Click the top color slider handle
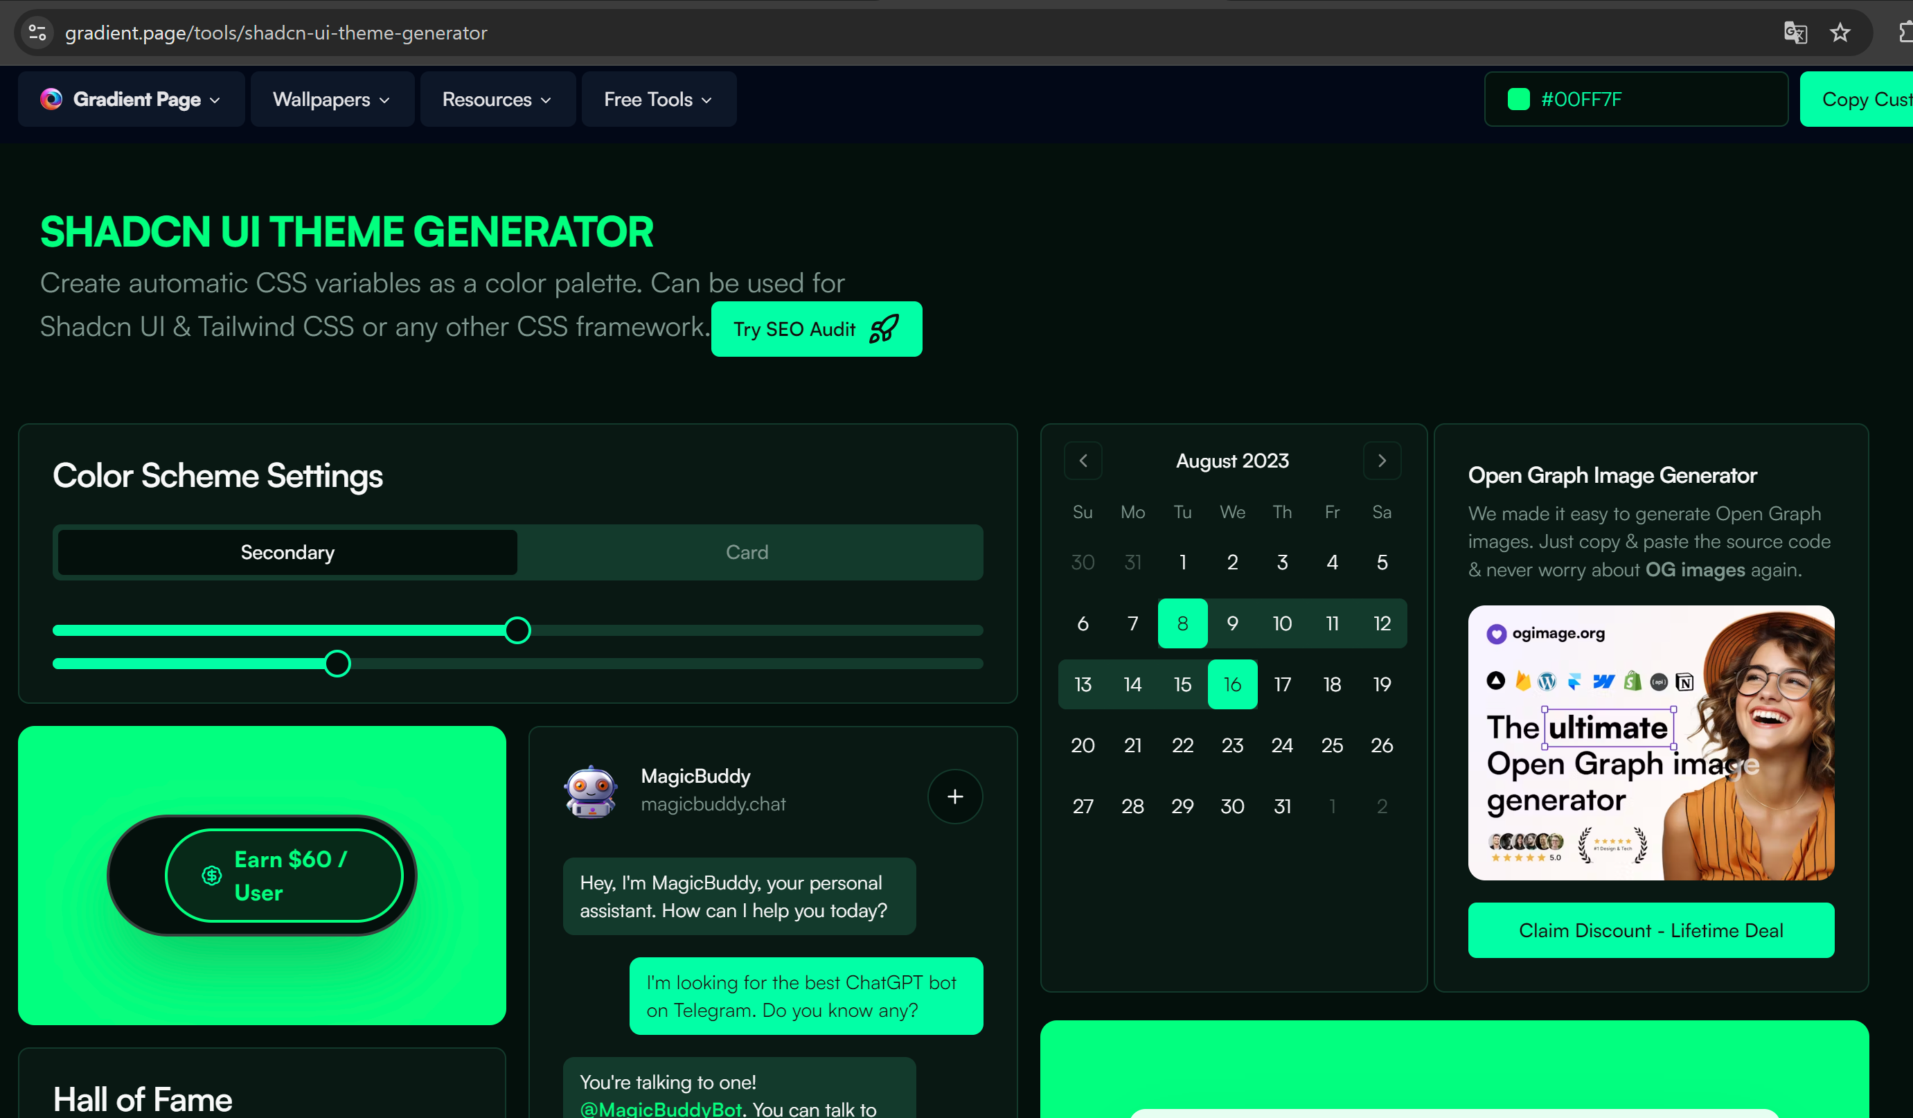The image size is (1913, 1118). point(517,629)
